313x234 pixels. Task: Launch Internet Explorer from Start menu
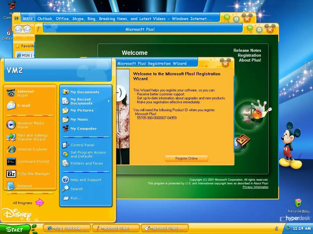[27, 149]
